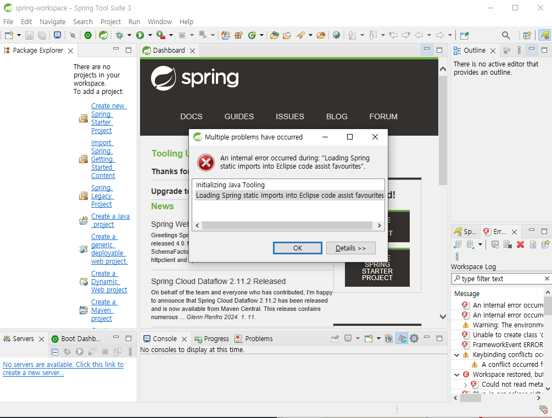
Task: Open the Error Log import dropdown arrow
Action: [x=480, y=244]
